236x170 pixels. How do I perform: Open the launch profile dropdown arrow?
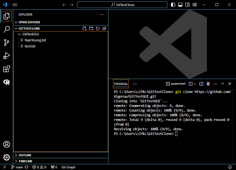(x=195, y=84)
